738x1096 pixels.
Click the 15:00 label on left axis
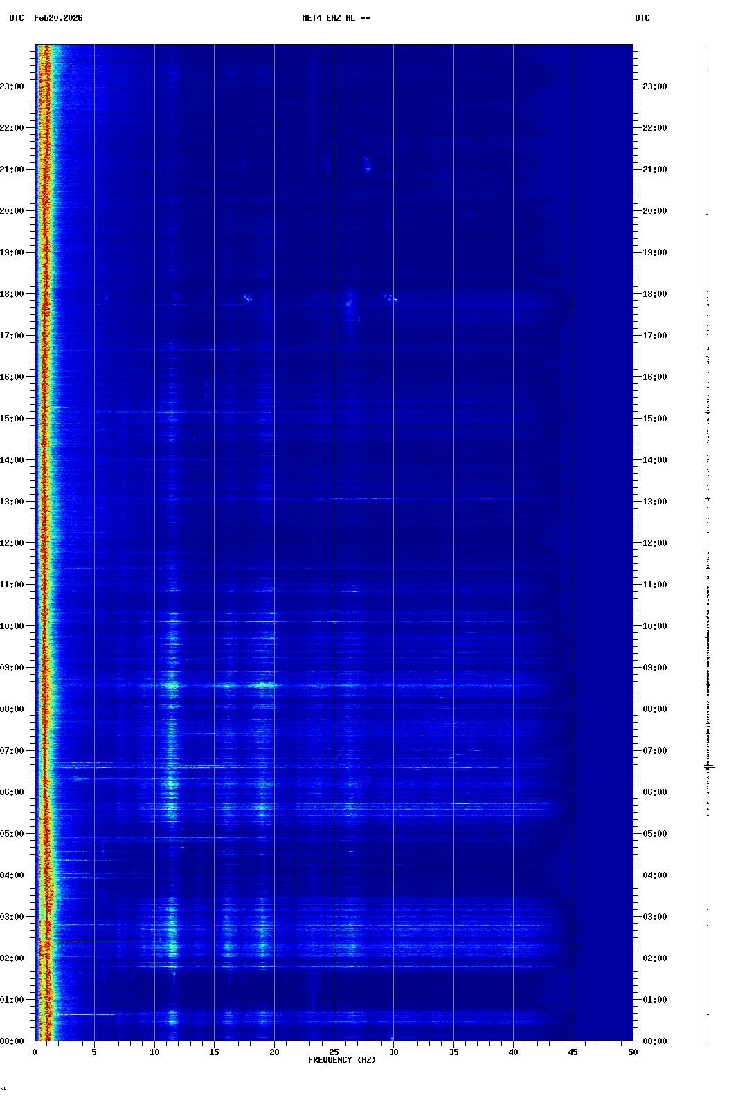pos(12,419)
